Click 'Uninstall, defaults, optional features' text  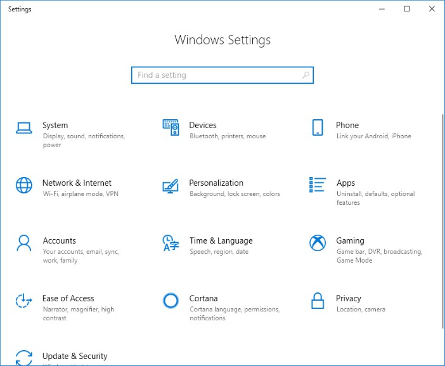[376, 198]
